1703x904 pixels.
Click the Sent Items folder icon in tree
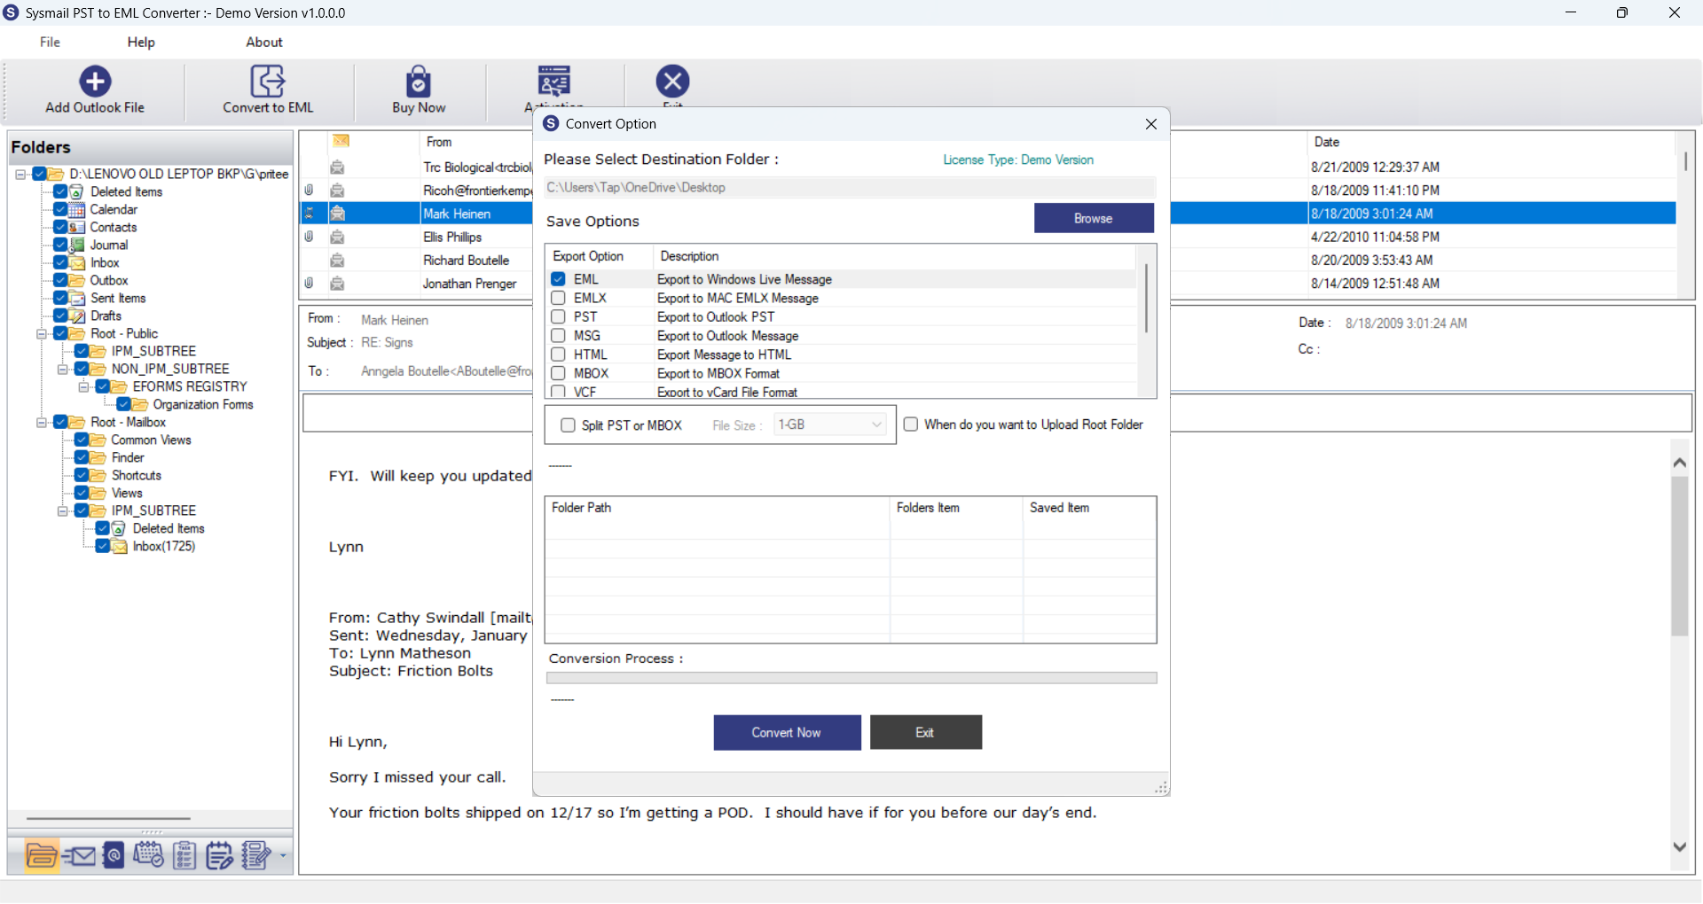tap(77, 299)
